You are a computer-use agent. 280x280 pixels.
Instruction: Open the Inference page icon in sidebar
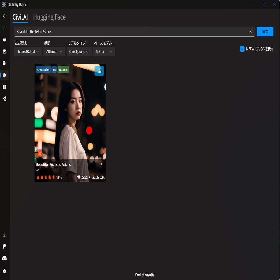pyautogui.click(x=4, y=52)
